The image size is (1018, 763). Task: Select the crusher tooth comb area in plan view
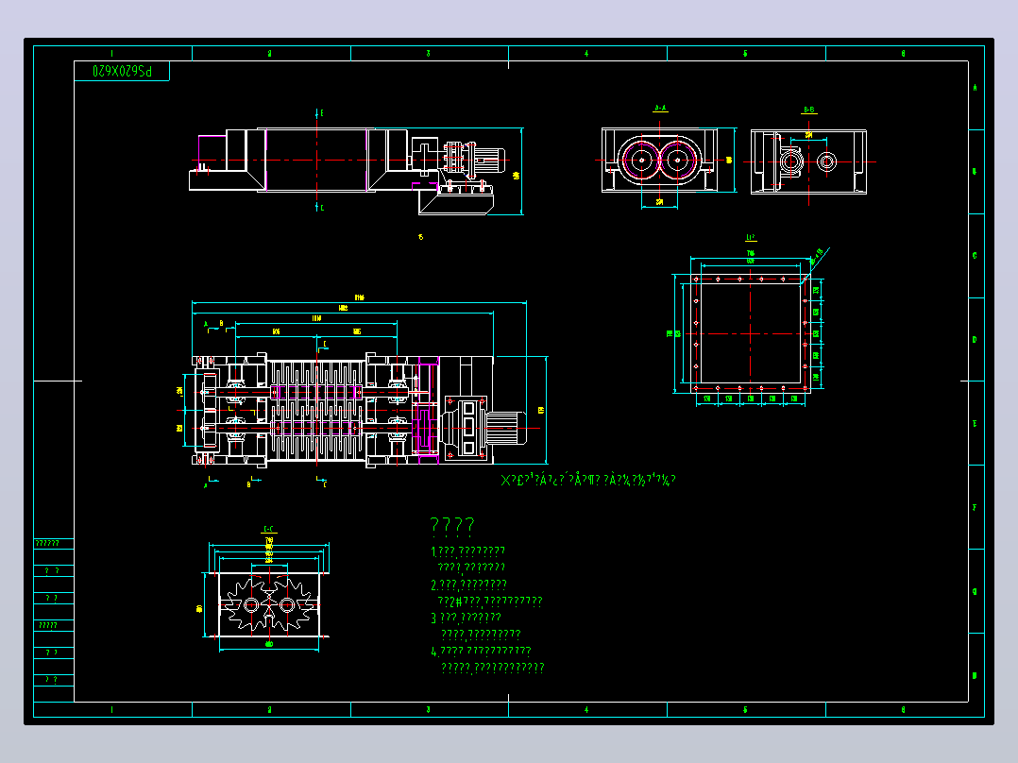point(317,411)
